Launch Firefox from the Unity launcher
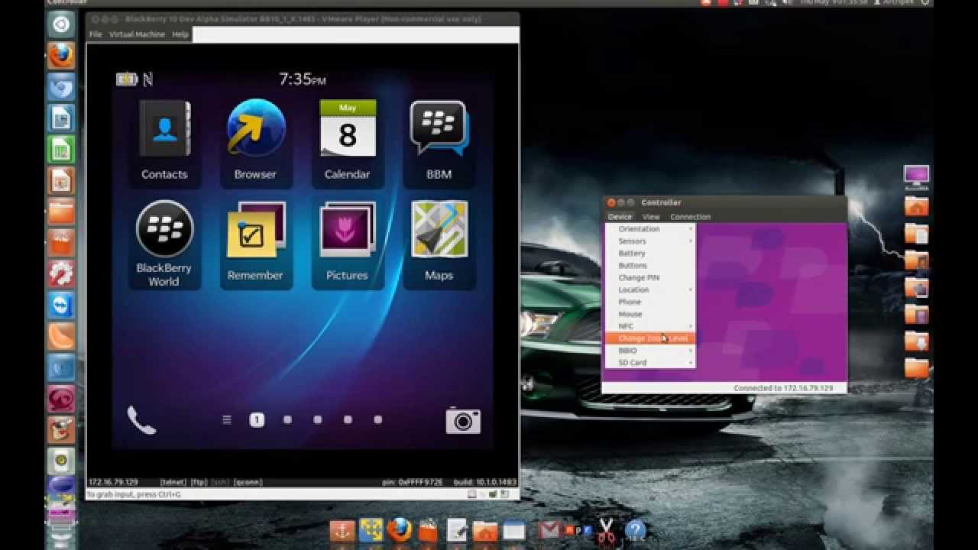 (x=61, y=56)
